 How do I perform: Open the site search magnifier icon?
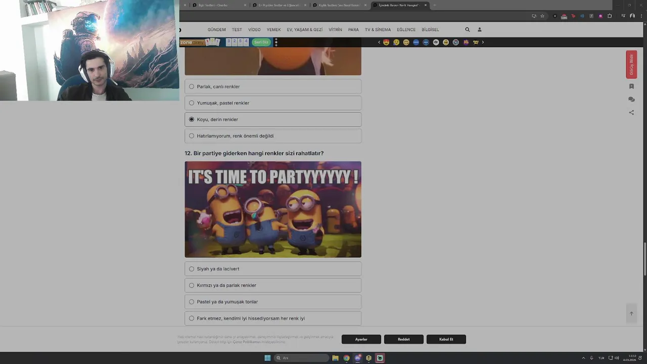[x=467, y=29]
